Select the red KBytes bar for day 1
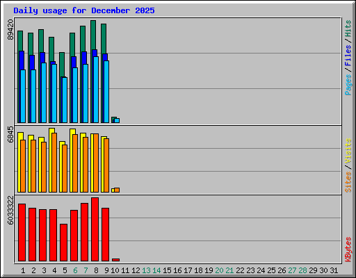The height and width of the screenshot is (278, 356). tap(22, 233)
